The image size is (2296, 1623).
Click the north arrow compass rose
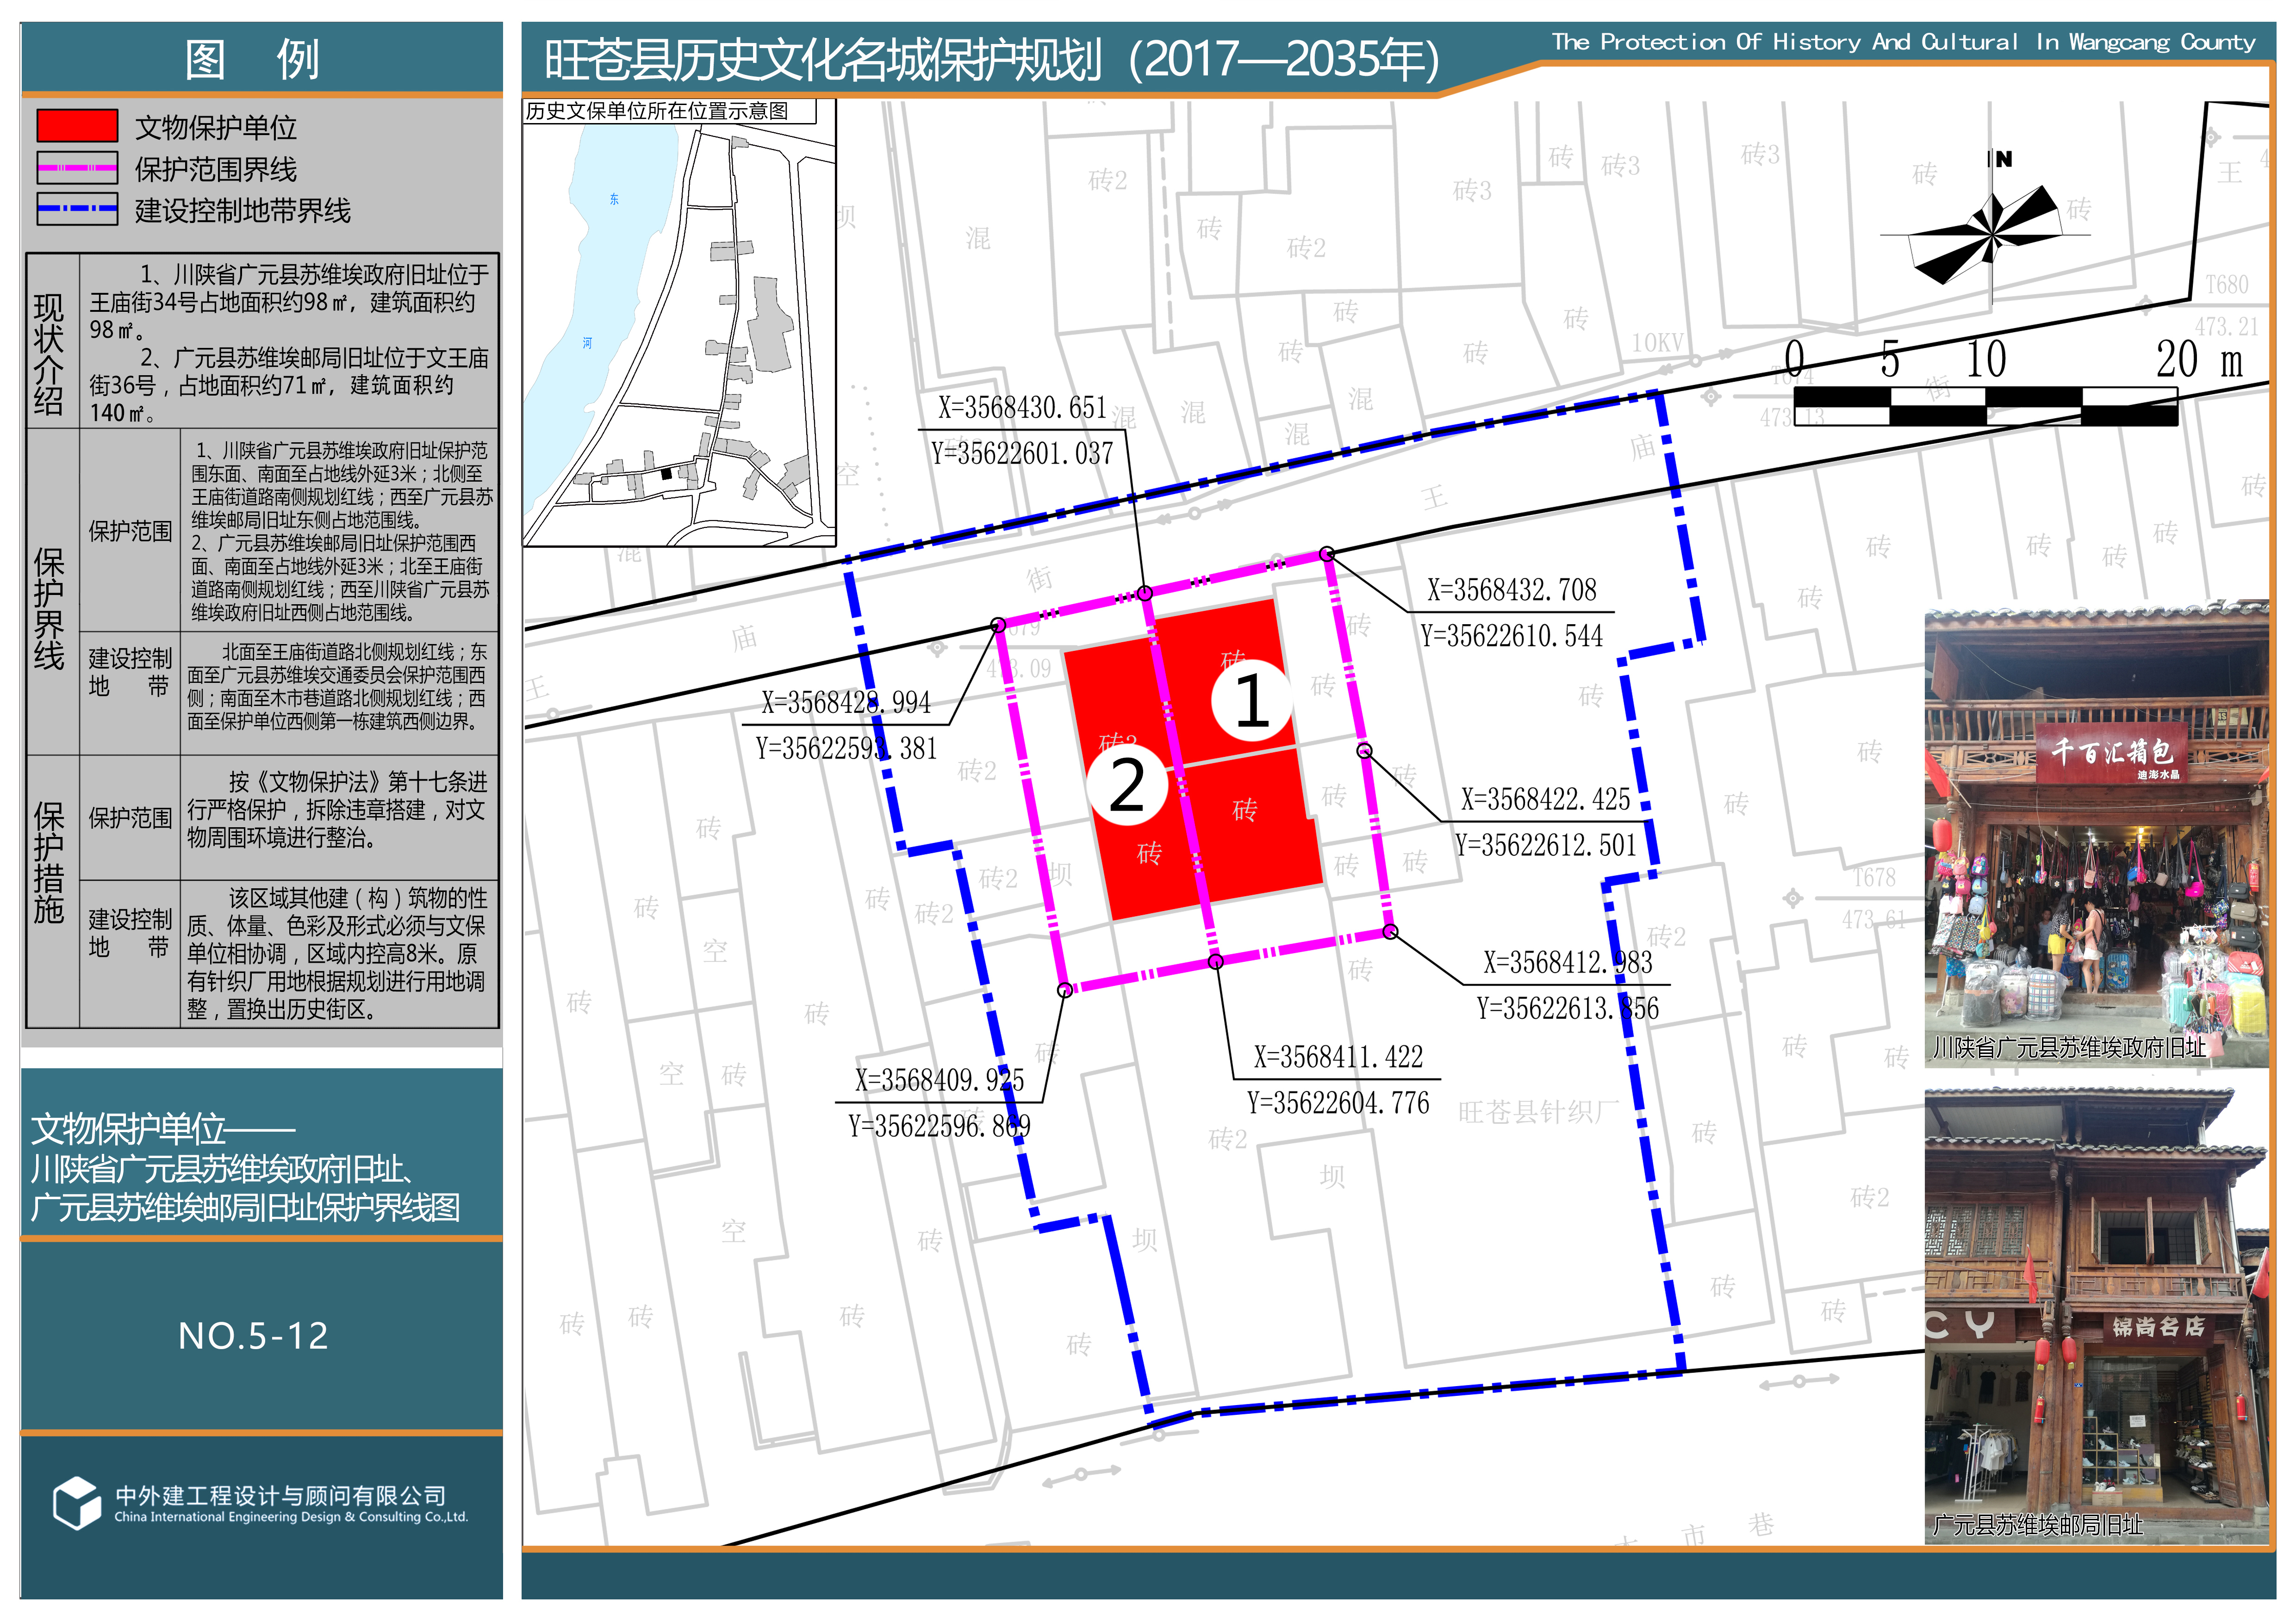(x=1992, y=236)
